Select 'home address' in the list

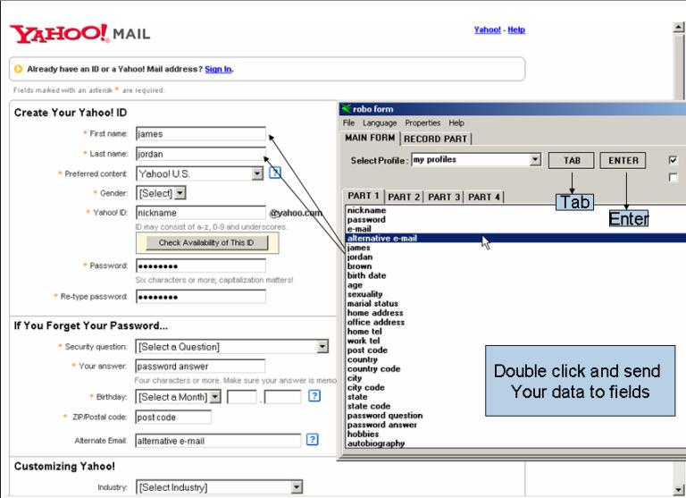pos(375,313)
